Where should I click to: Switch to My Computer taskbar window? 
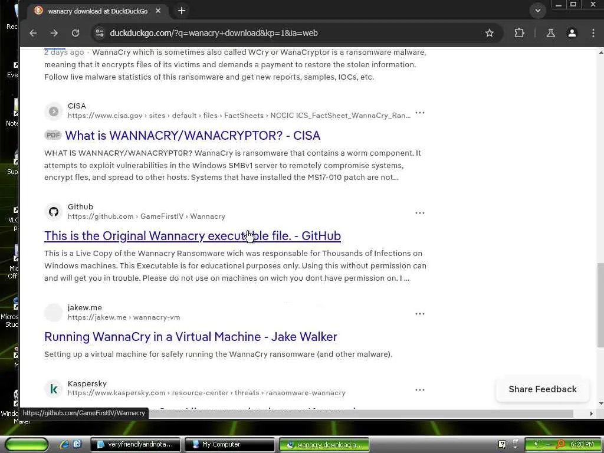pyautogui.click(x=229, y=445)
